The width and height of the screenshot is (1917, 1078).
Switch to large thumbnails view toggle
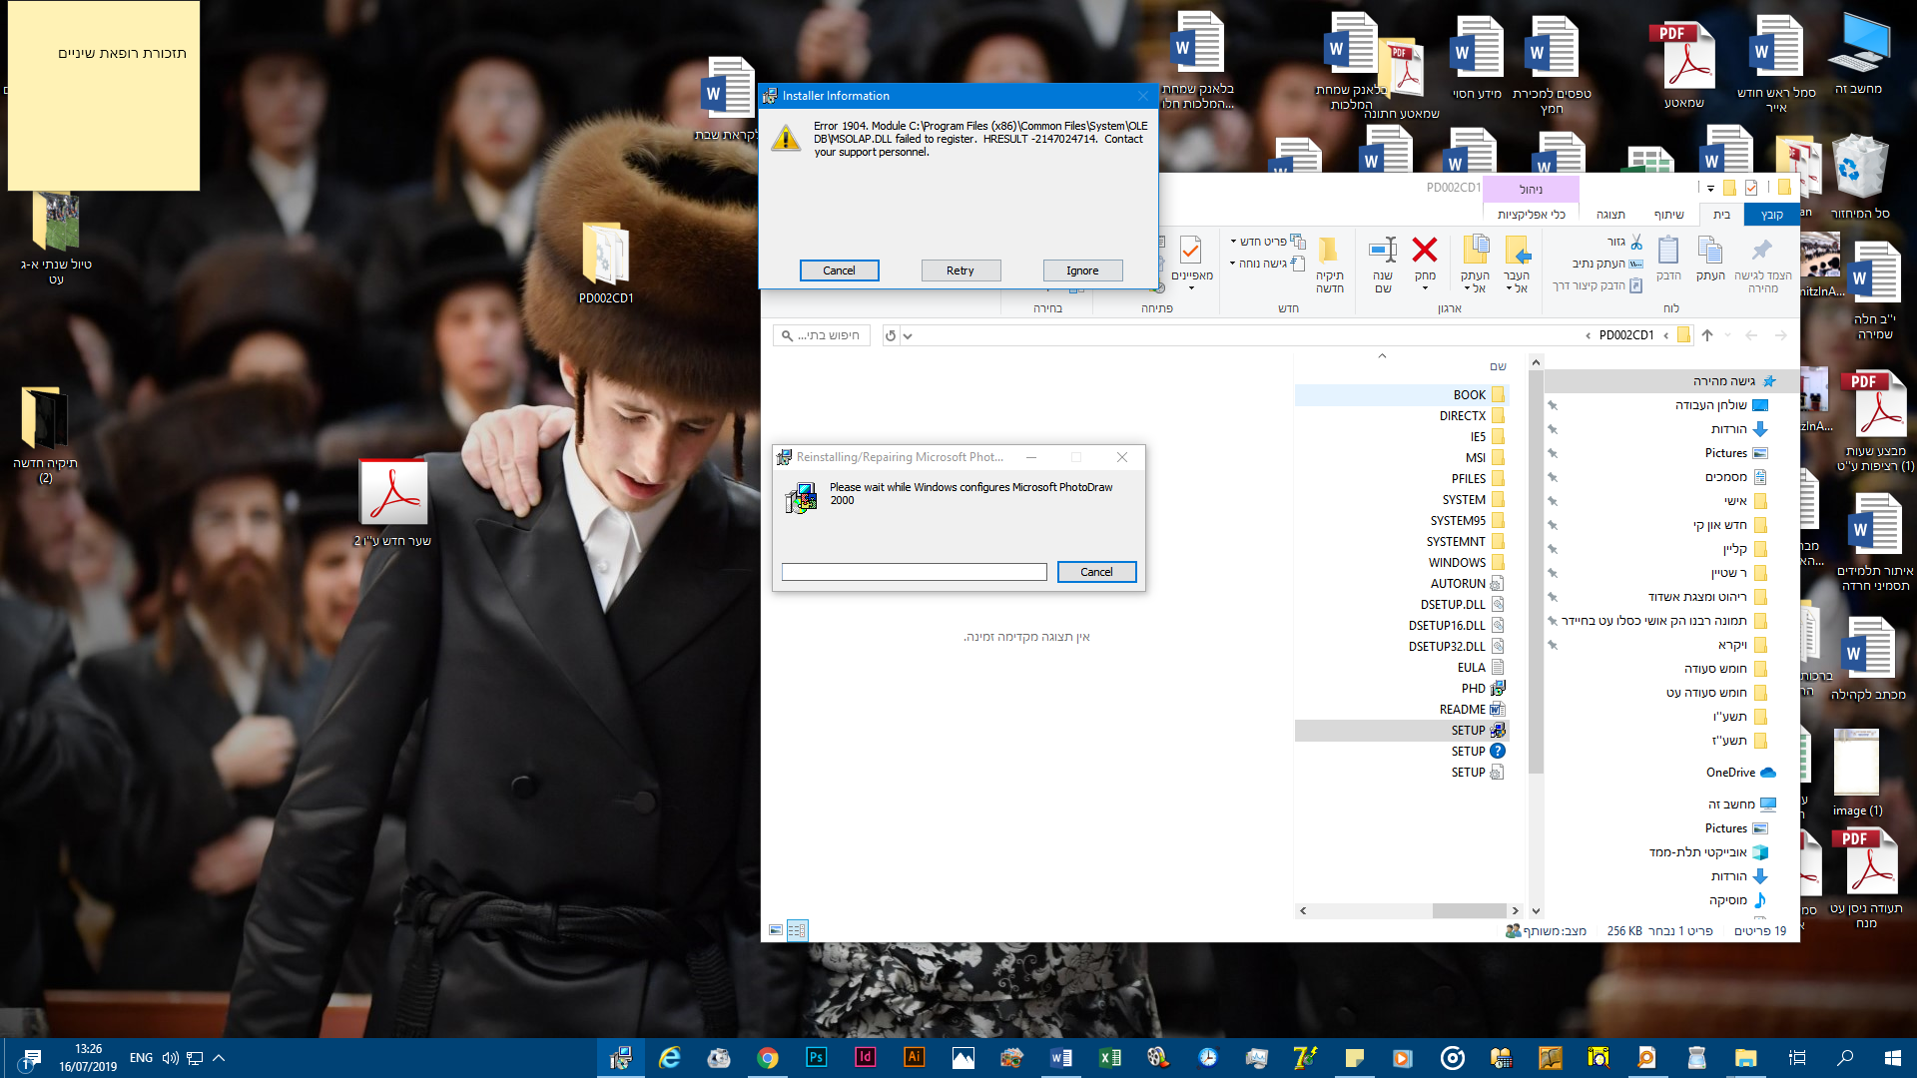[x=776, y=930]
